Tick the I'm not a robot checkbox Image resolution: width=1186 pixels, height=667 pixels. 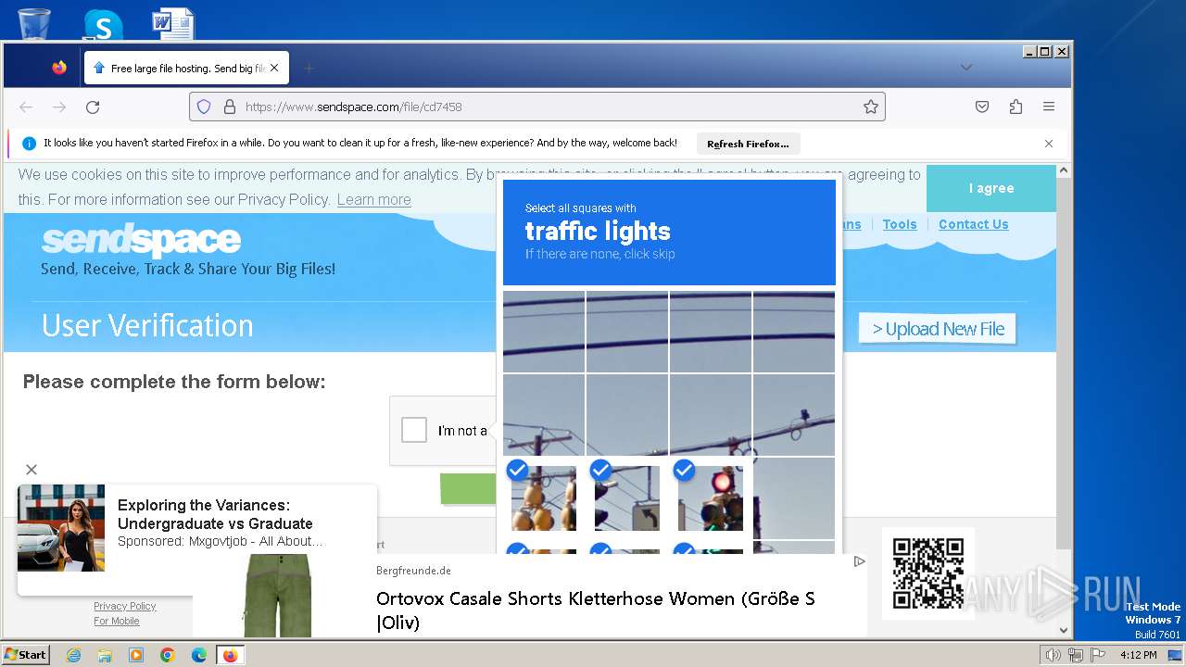click(414, 430)
